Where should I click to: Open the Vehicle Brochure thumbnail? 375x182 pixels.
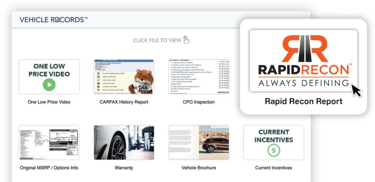(199, 142)
